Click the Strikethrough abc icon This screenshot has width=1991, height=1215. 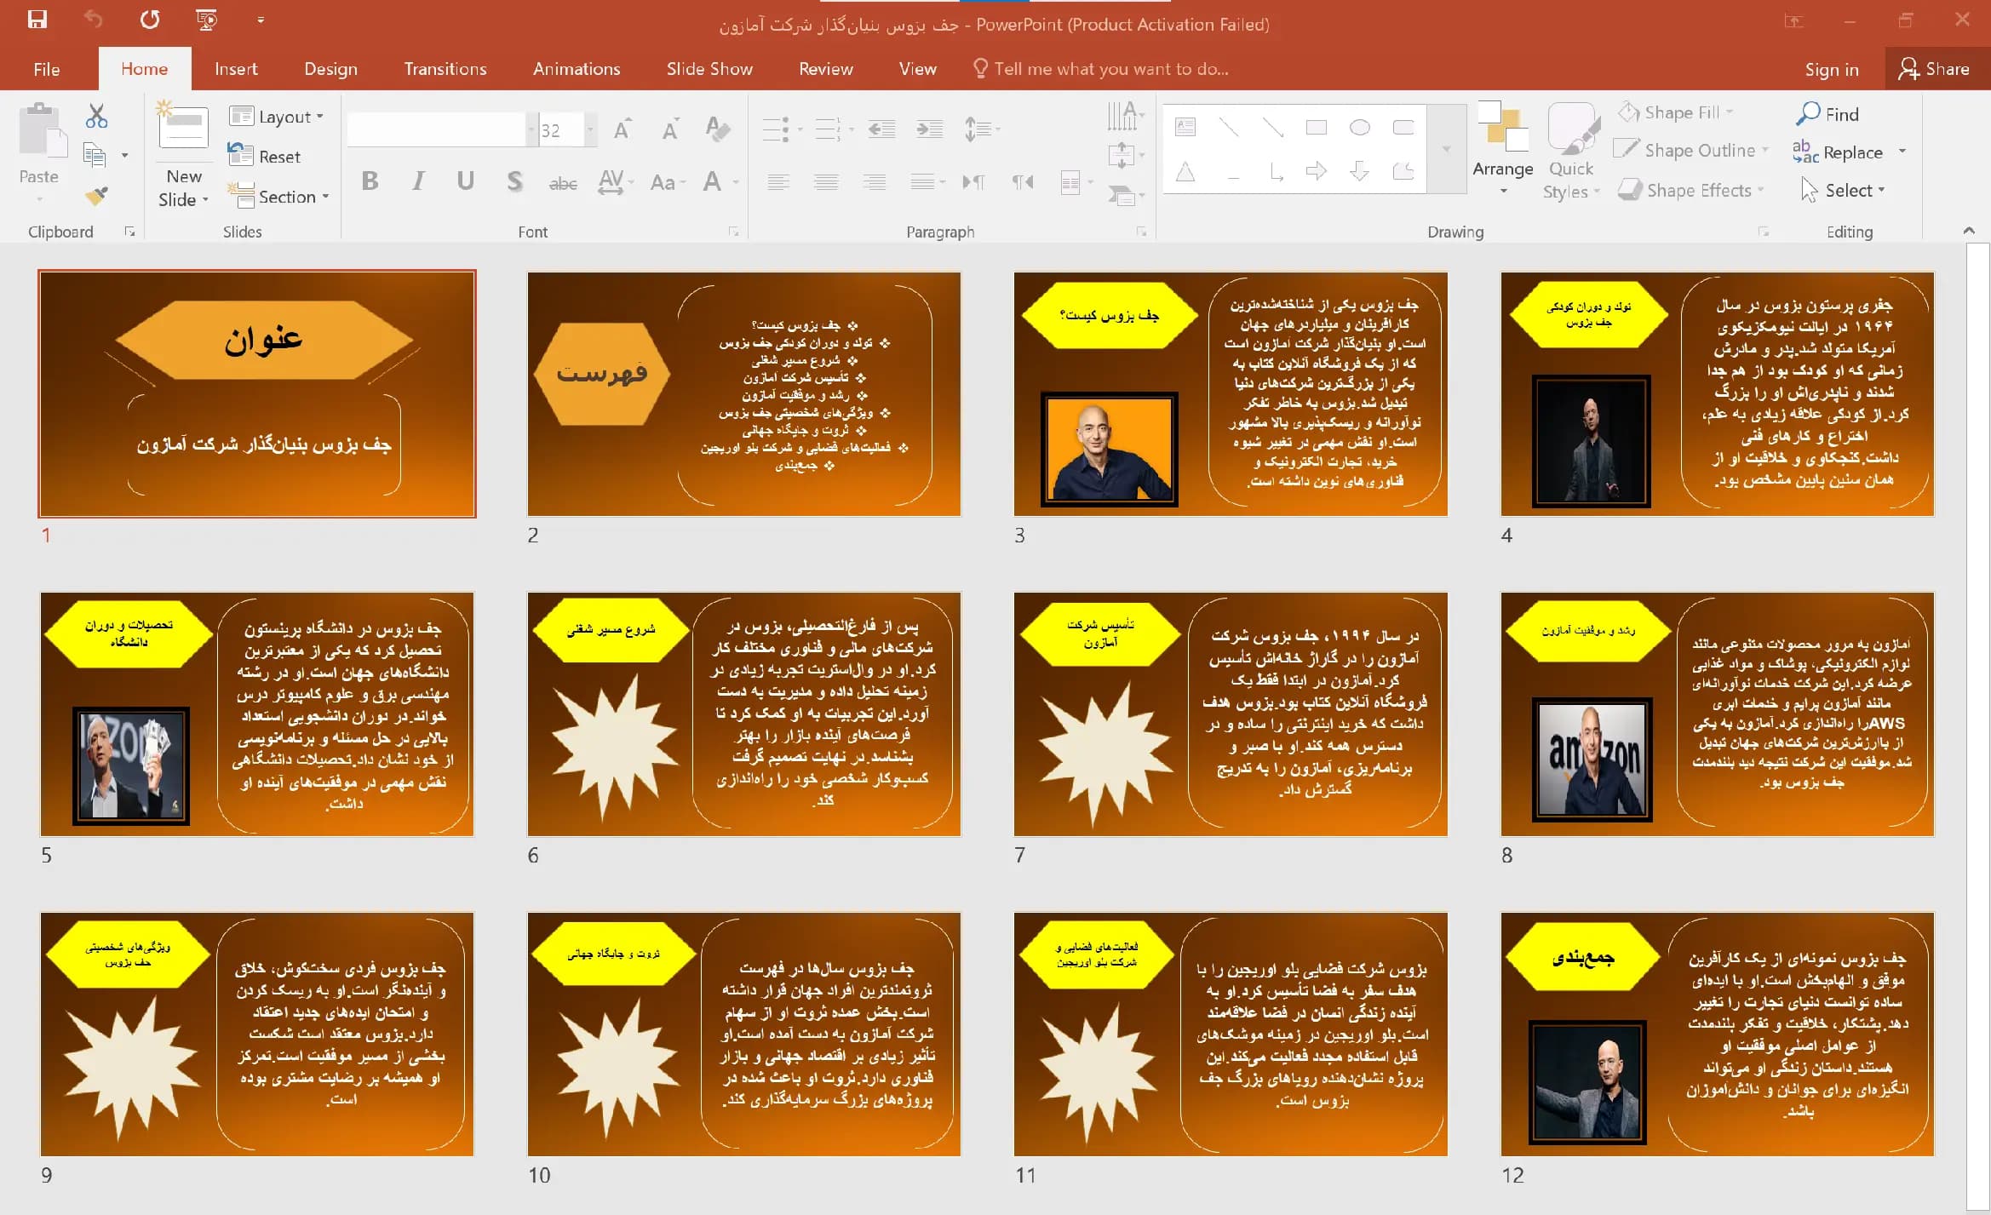coord(563,182)
